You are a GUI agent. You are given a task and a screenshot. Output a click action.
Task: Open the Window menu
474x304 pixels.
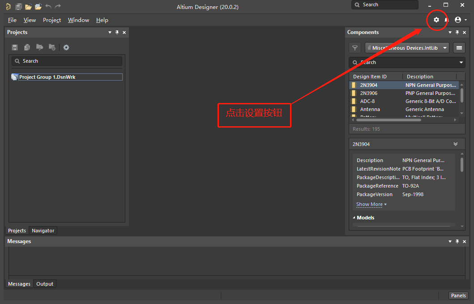coord(78,20)
